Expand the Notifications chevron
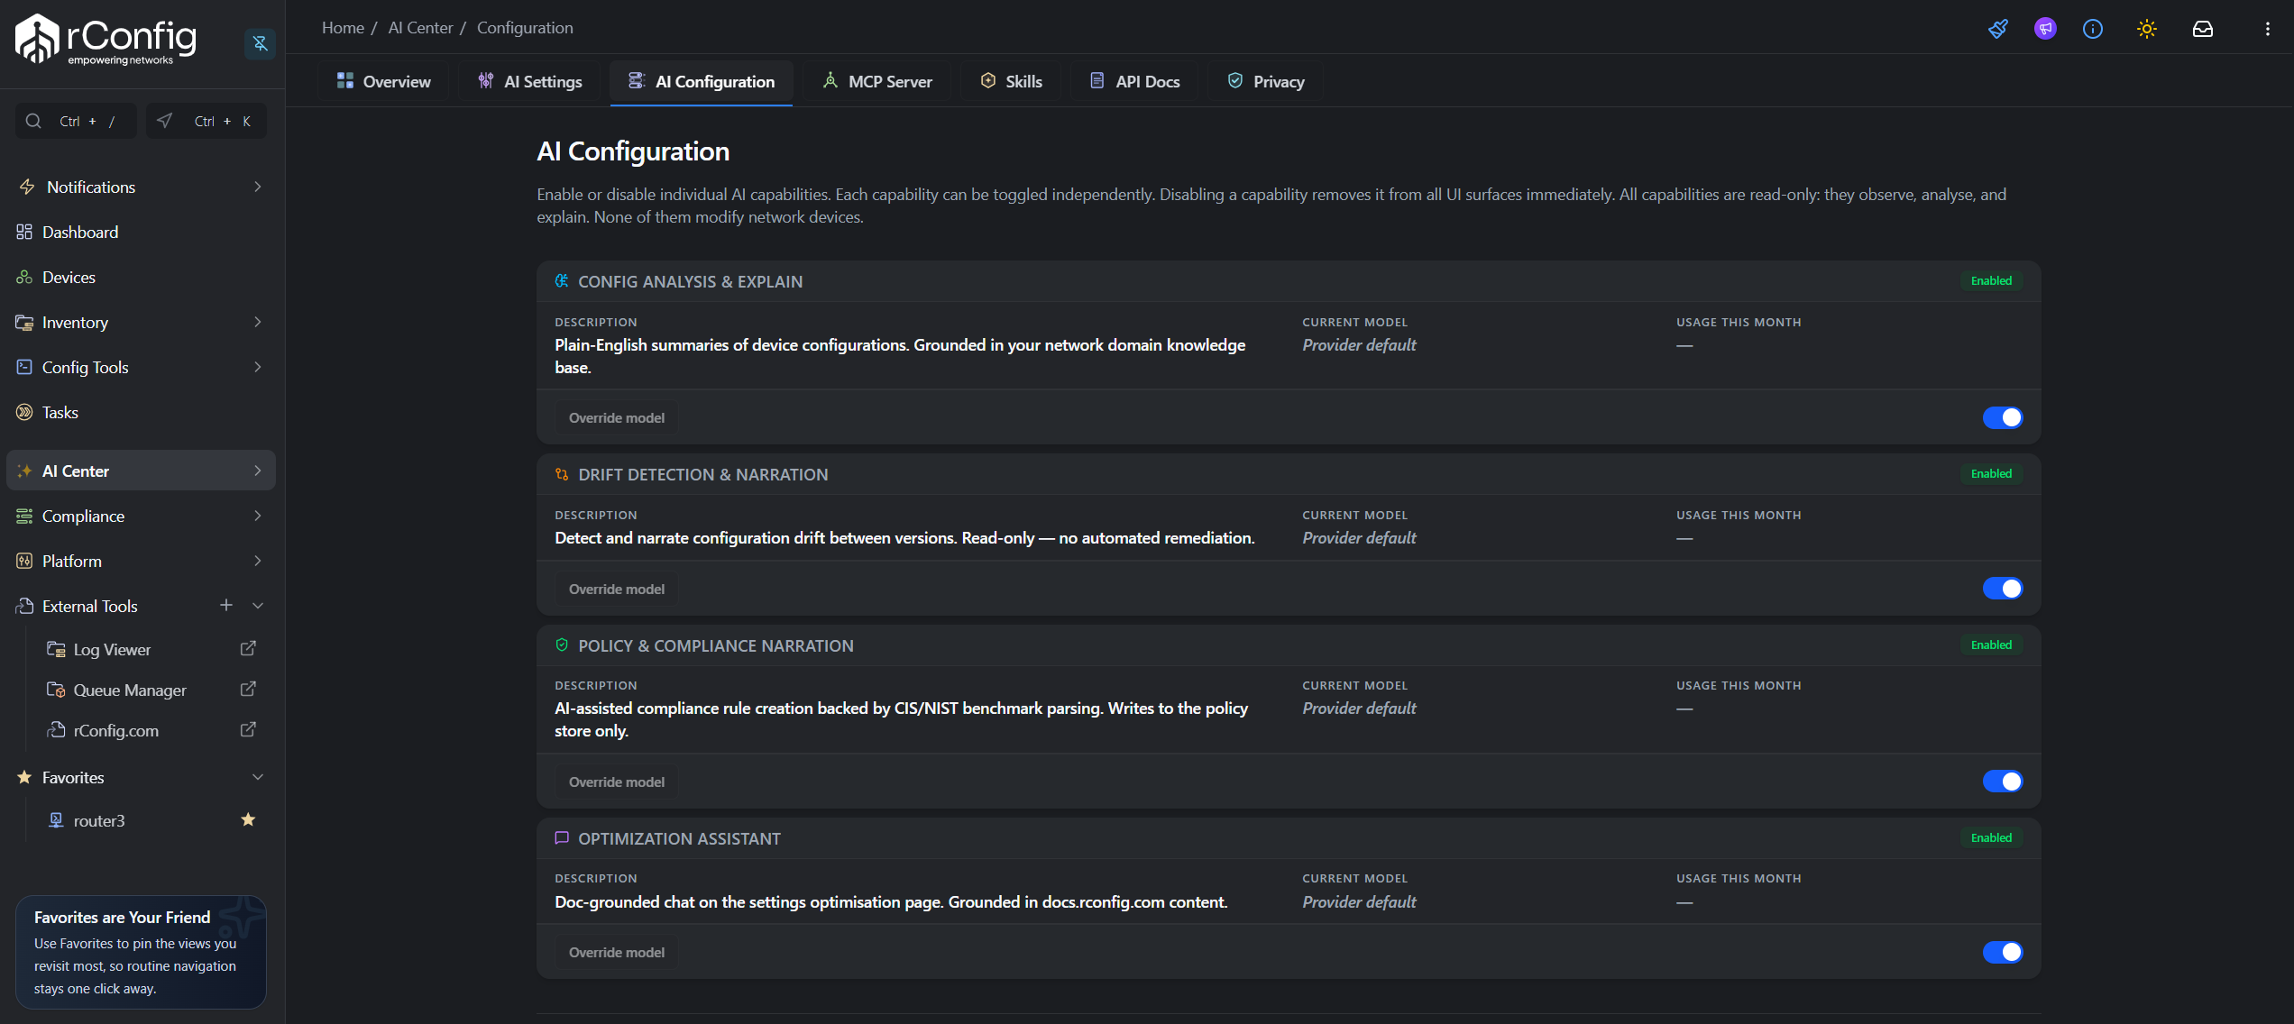The width and height of the screenshot is (2294, 1024). point(258,187)
